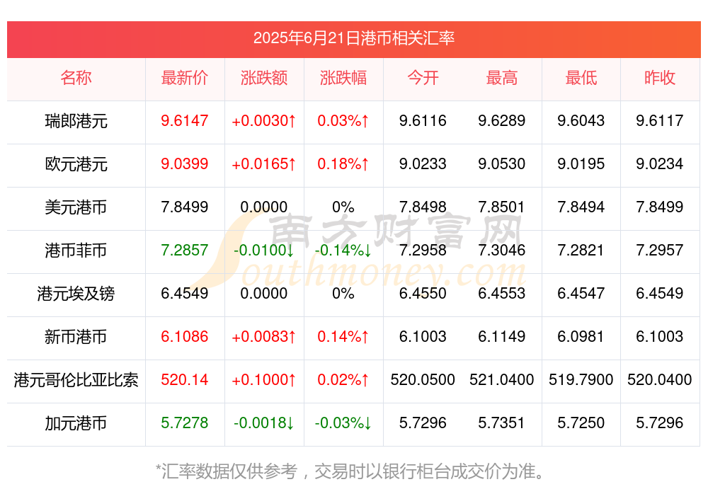Screen dimensions: 708x494
Task: Click the low value 6.4547
Action: [581, 293]
